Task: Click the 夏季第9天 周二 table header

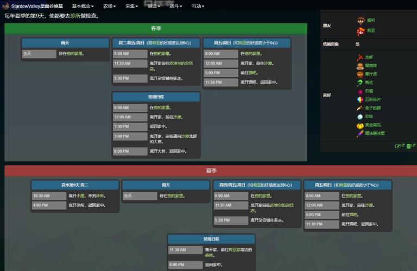Action: pos(75,185)
